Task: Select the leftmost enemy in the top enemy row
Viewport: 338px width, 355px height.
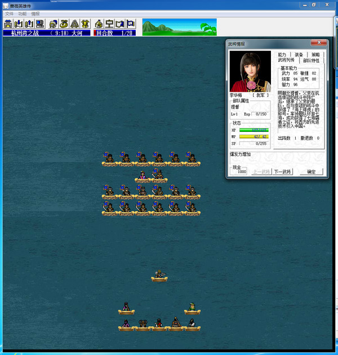Action: coord(110,159)
